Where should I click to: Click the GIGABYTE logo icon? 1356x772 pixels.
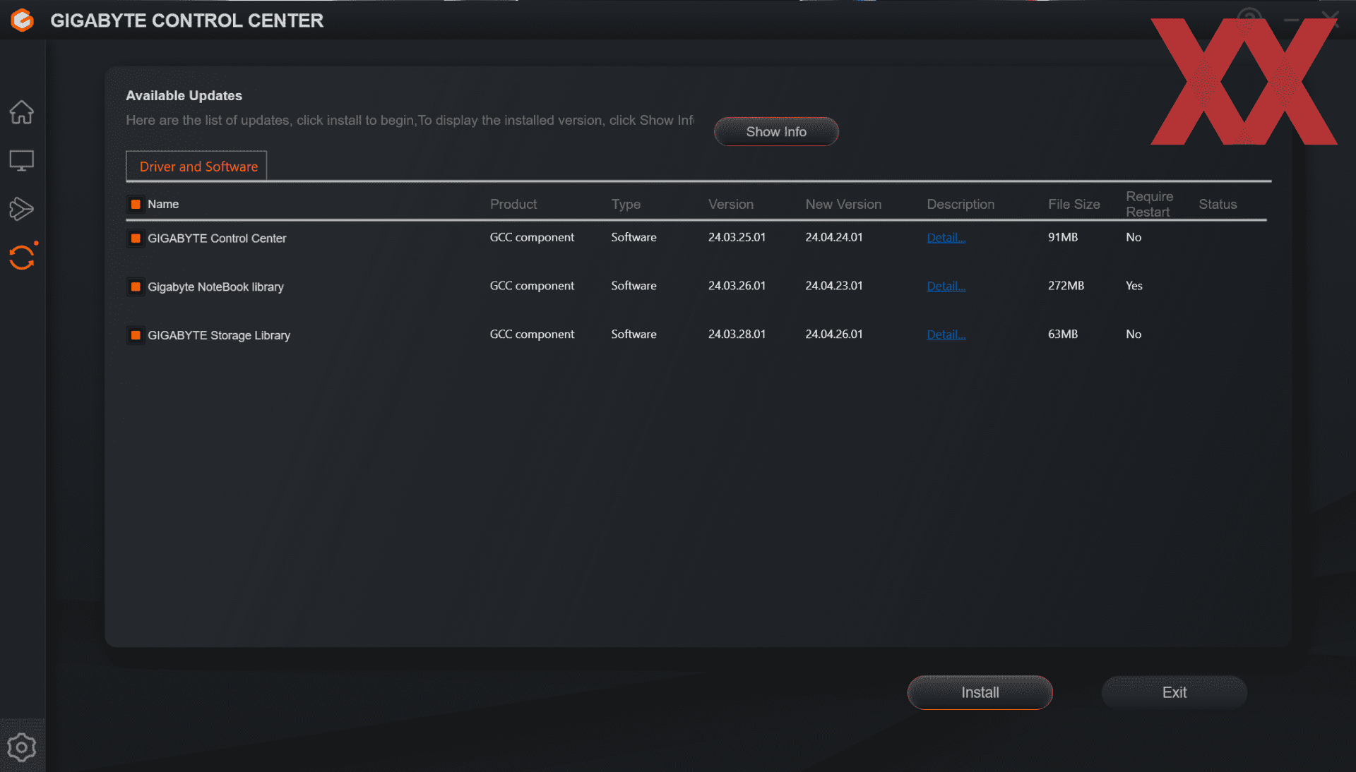[x=22, y=20]
